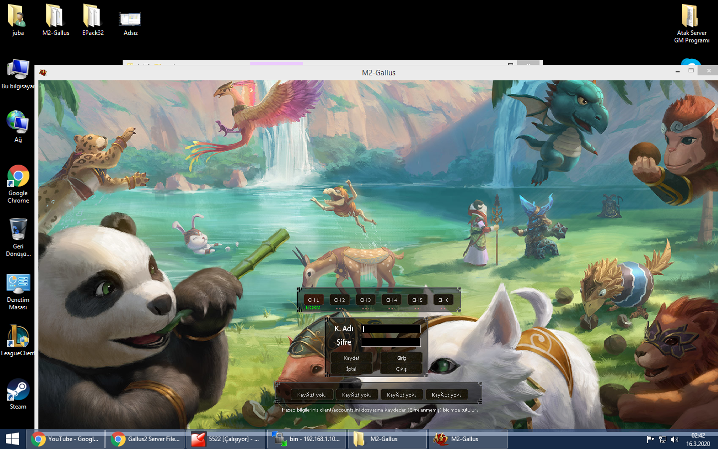Viewport: 718px width, 449px height.
Task: Open Geri Dönüşüm recycle bin
Action: [x=18, y=237]
